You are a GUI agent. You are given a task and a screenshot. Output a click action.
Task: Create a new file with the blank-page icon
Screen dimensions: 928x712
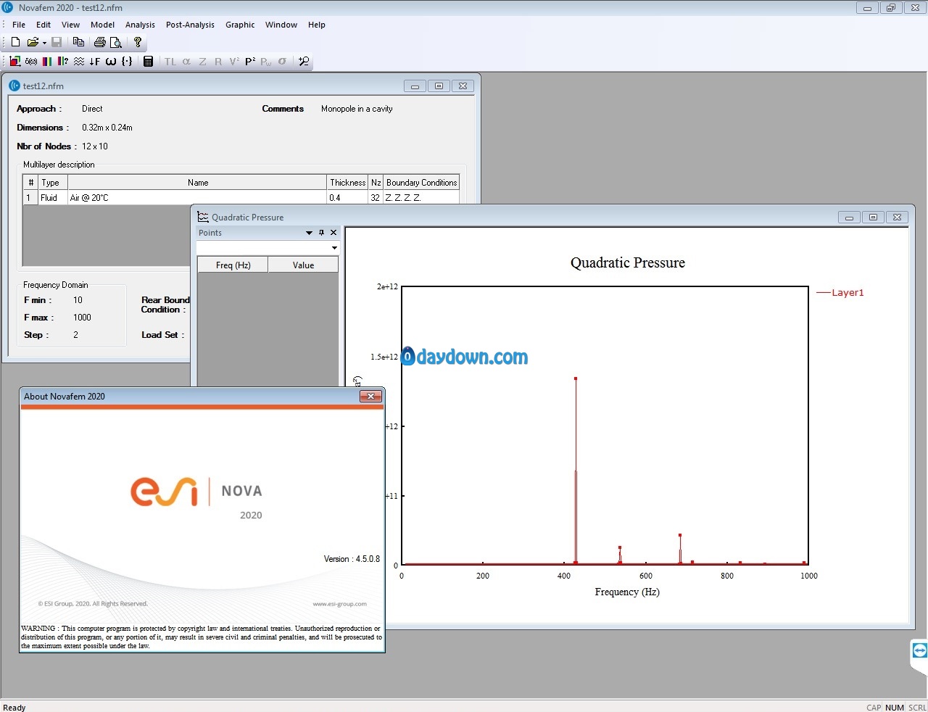15,42
